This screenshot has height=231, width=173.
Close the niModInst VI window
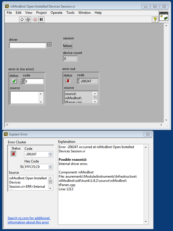tap(164, 6)
